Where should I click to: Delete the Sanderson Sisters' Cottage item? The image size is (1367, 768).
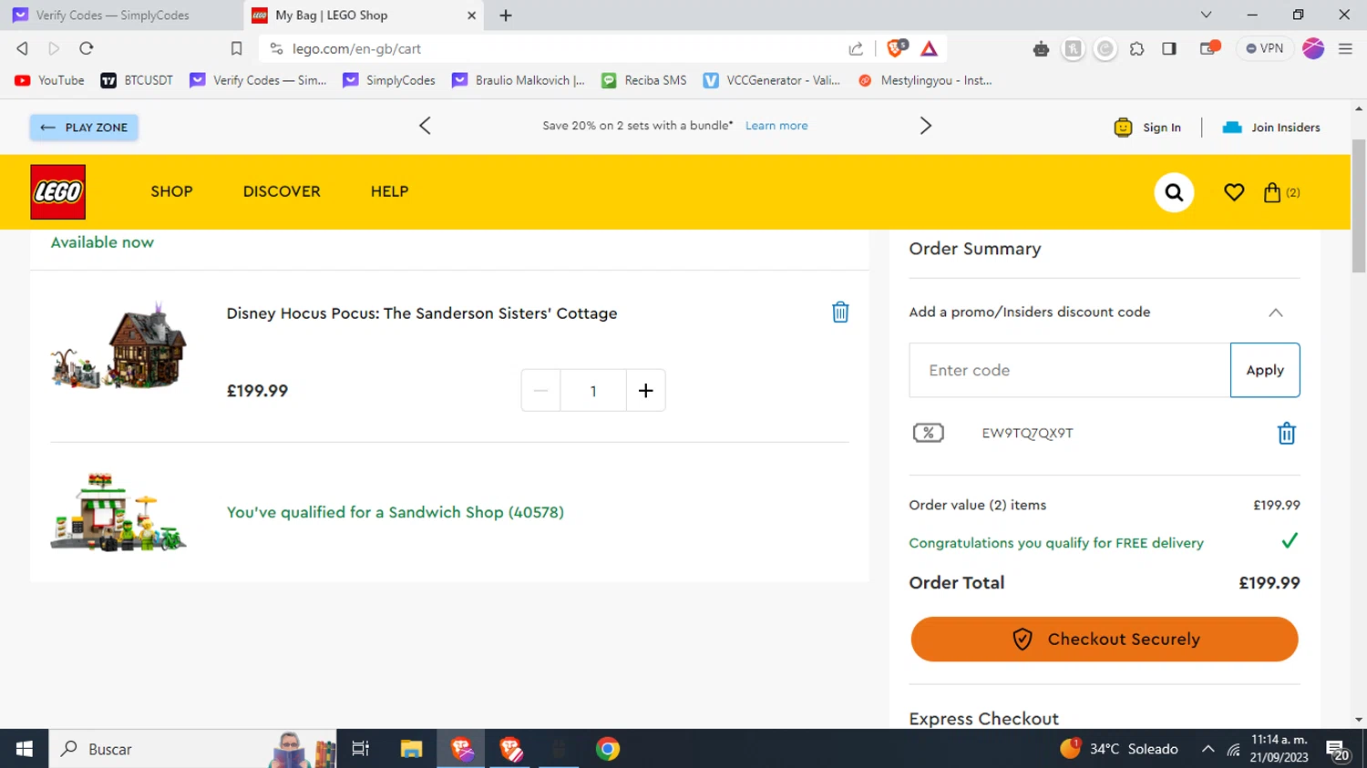pos(840,312)
